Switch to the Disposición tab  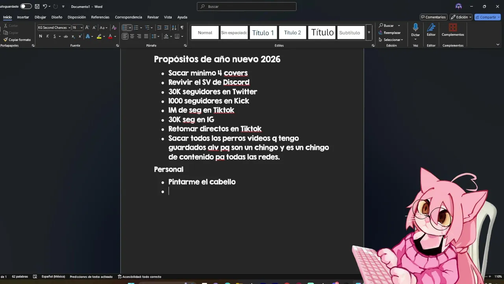[77, 17]
